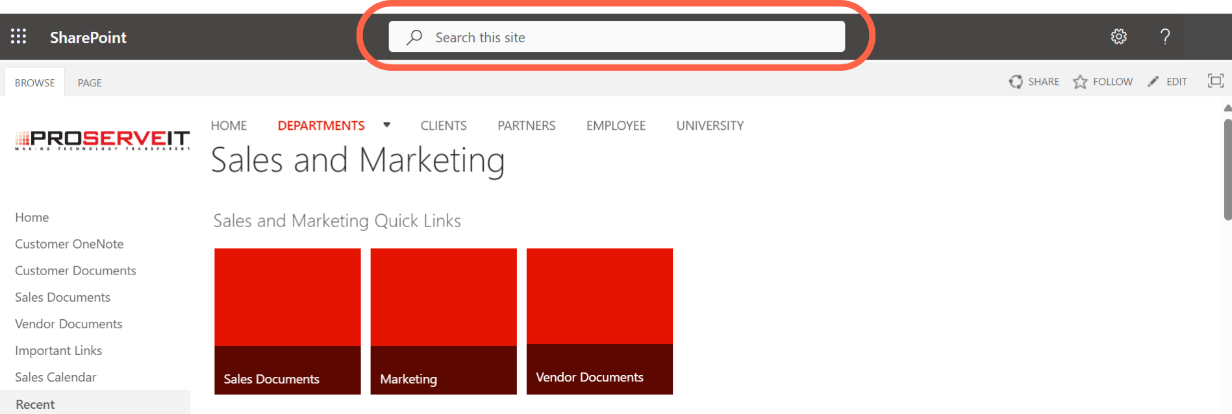Click the vertical scrollbar on the right
The image size is (1232, 414).
tap(1227, 169)
